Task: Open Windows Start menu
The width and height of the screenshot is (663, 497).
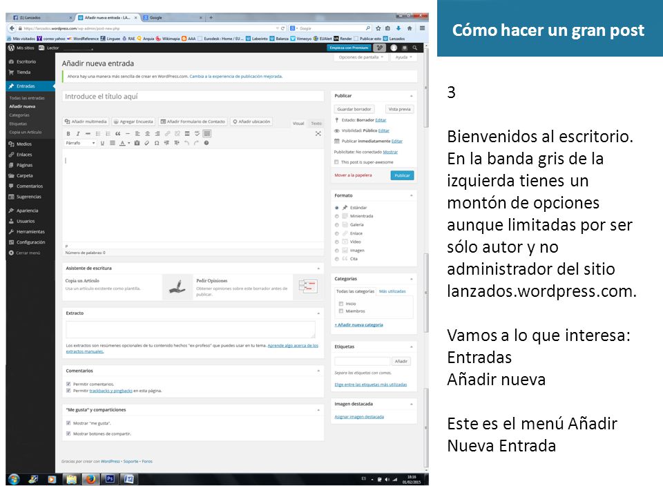Action: tap(14, 479)
